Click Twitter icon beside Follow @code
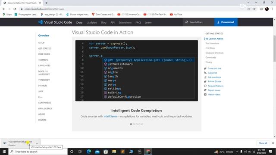Image resolution: width=276 pixels, height=155 pixels. pyautogui.click(x=205, y=81)
